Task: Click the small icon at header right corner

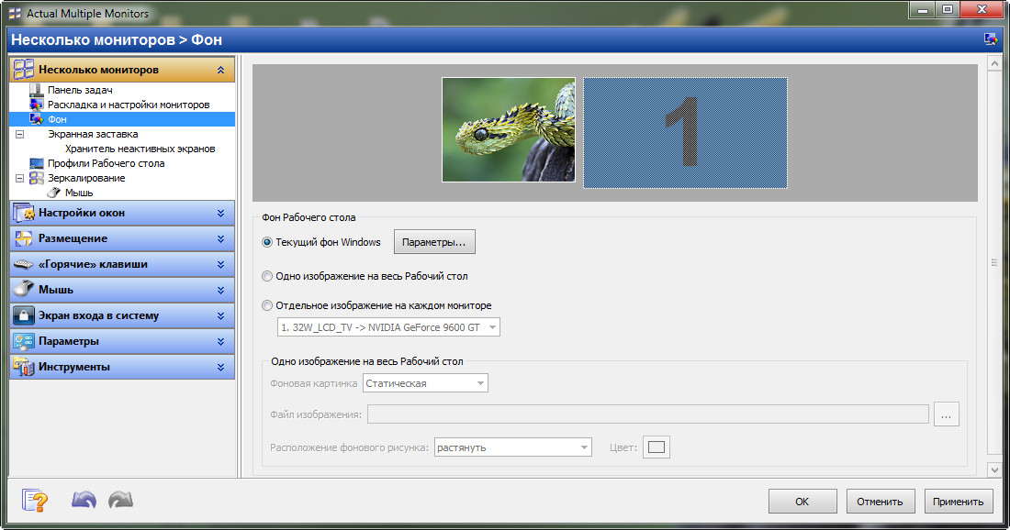Action: pos(991,39)
